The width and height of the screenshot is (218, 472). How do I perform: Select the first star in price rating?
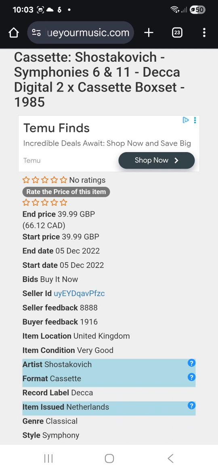tap(26, 202)
